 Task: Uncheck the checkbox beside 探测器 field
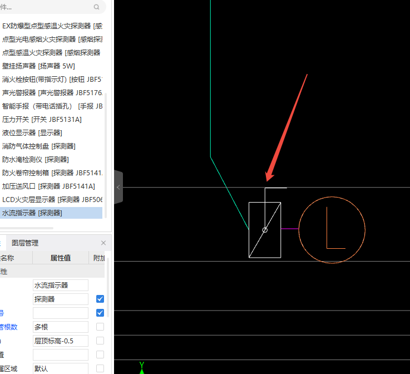point(100,299)
